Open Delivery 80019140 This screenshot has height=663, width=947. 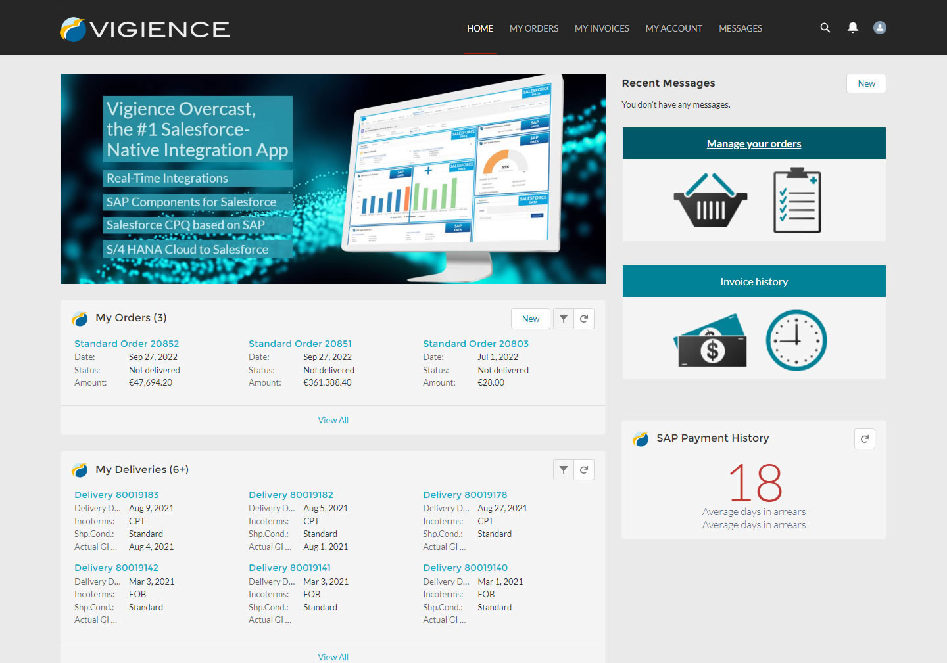click(x=465, y=568)
